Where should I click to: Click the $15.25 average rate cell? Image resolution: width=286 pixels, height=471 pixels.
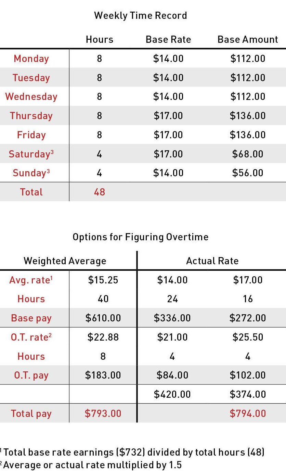103,280
